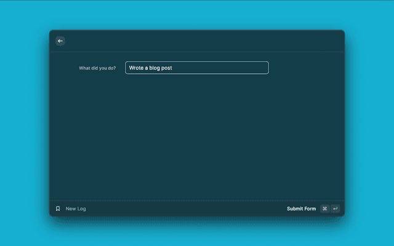The image size is (394, 246).
Task: Click the word 'Submit' in the footer
Action: [295, 208]
